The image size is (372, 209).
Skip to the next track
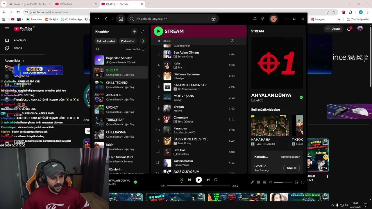pyautogui.click(x=208, y=180)
